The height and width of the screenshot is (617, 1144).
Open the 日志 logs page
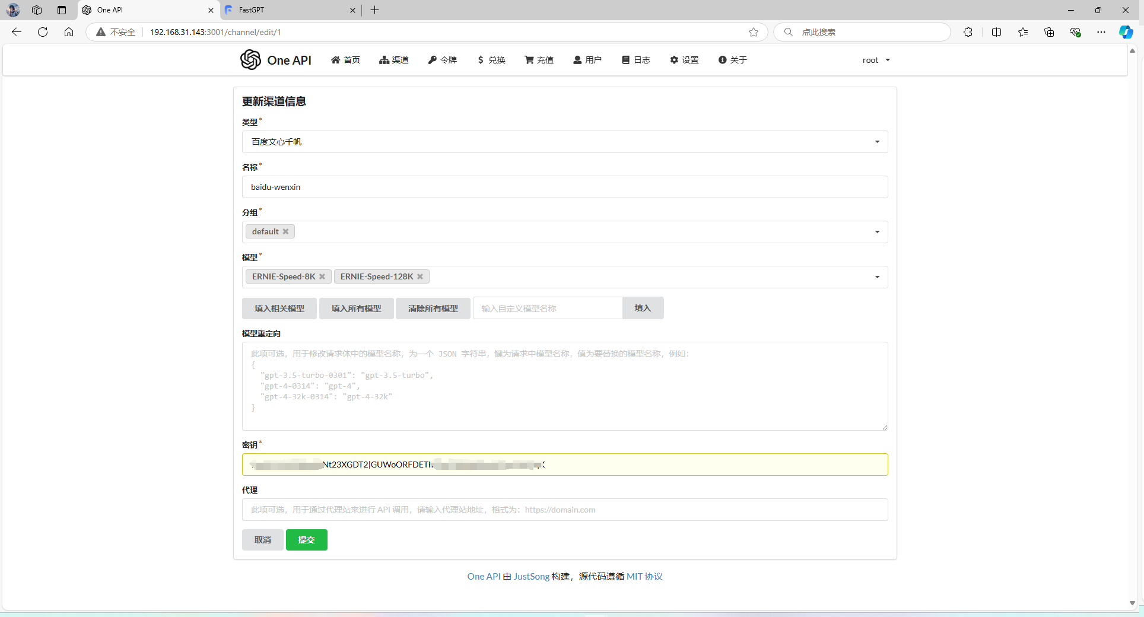636,60
